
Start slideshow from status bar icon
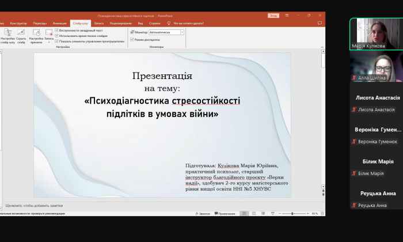coord(271,213)
